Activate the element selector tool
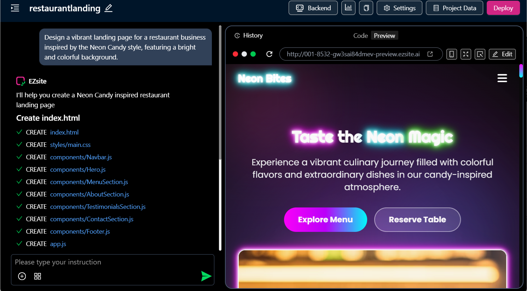The width and height of the screenshot is (527, 291). 480,54
